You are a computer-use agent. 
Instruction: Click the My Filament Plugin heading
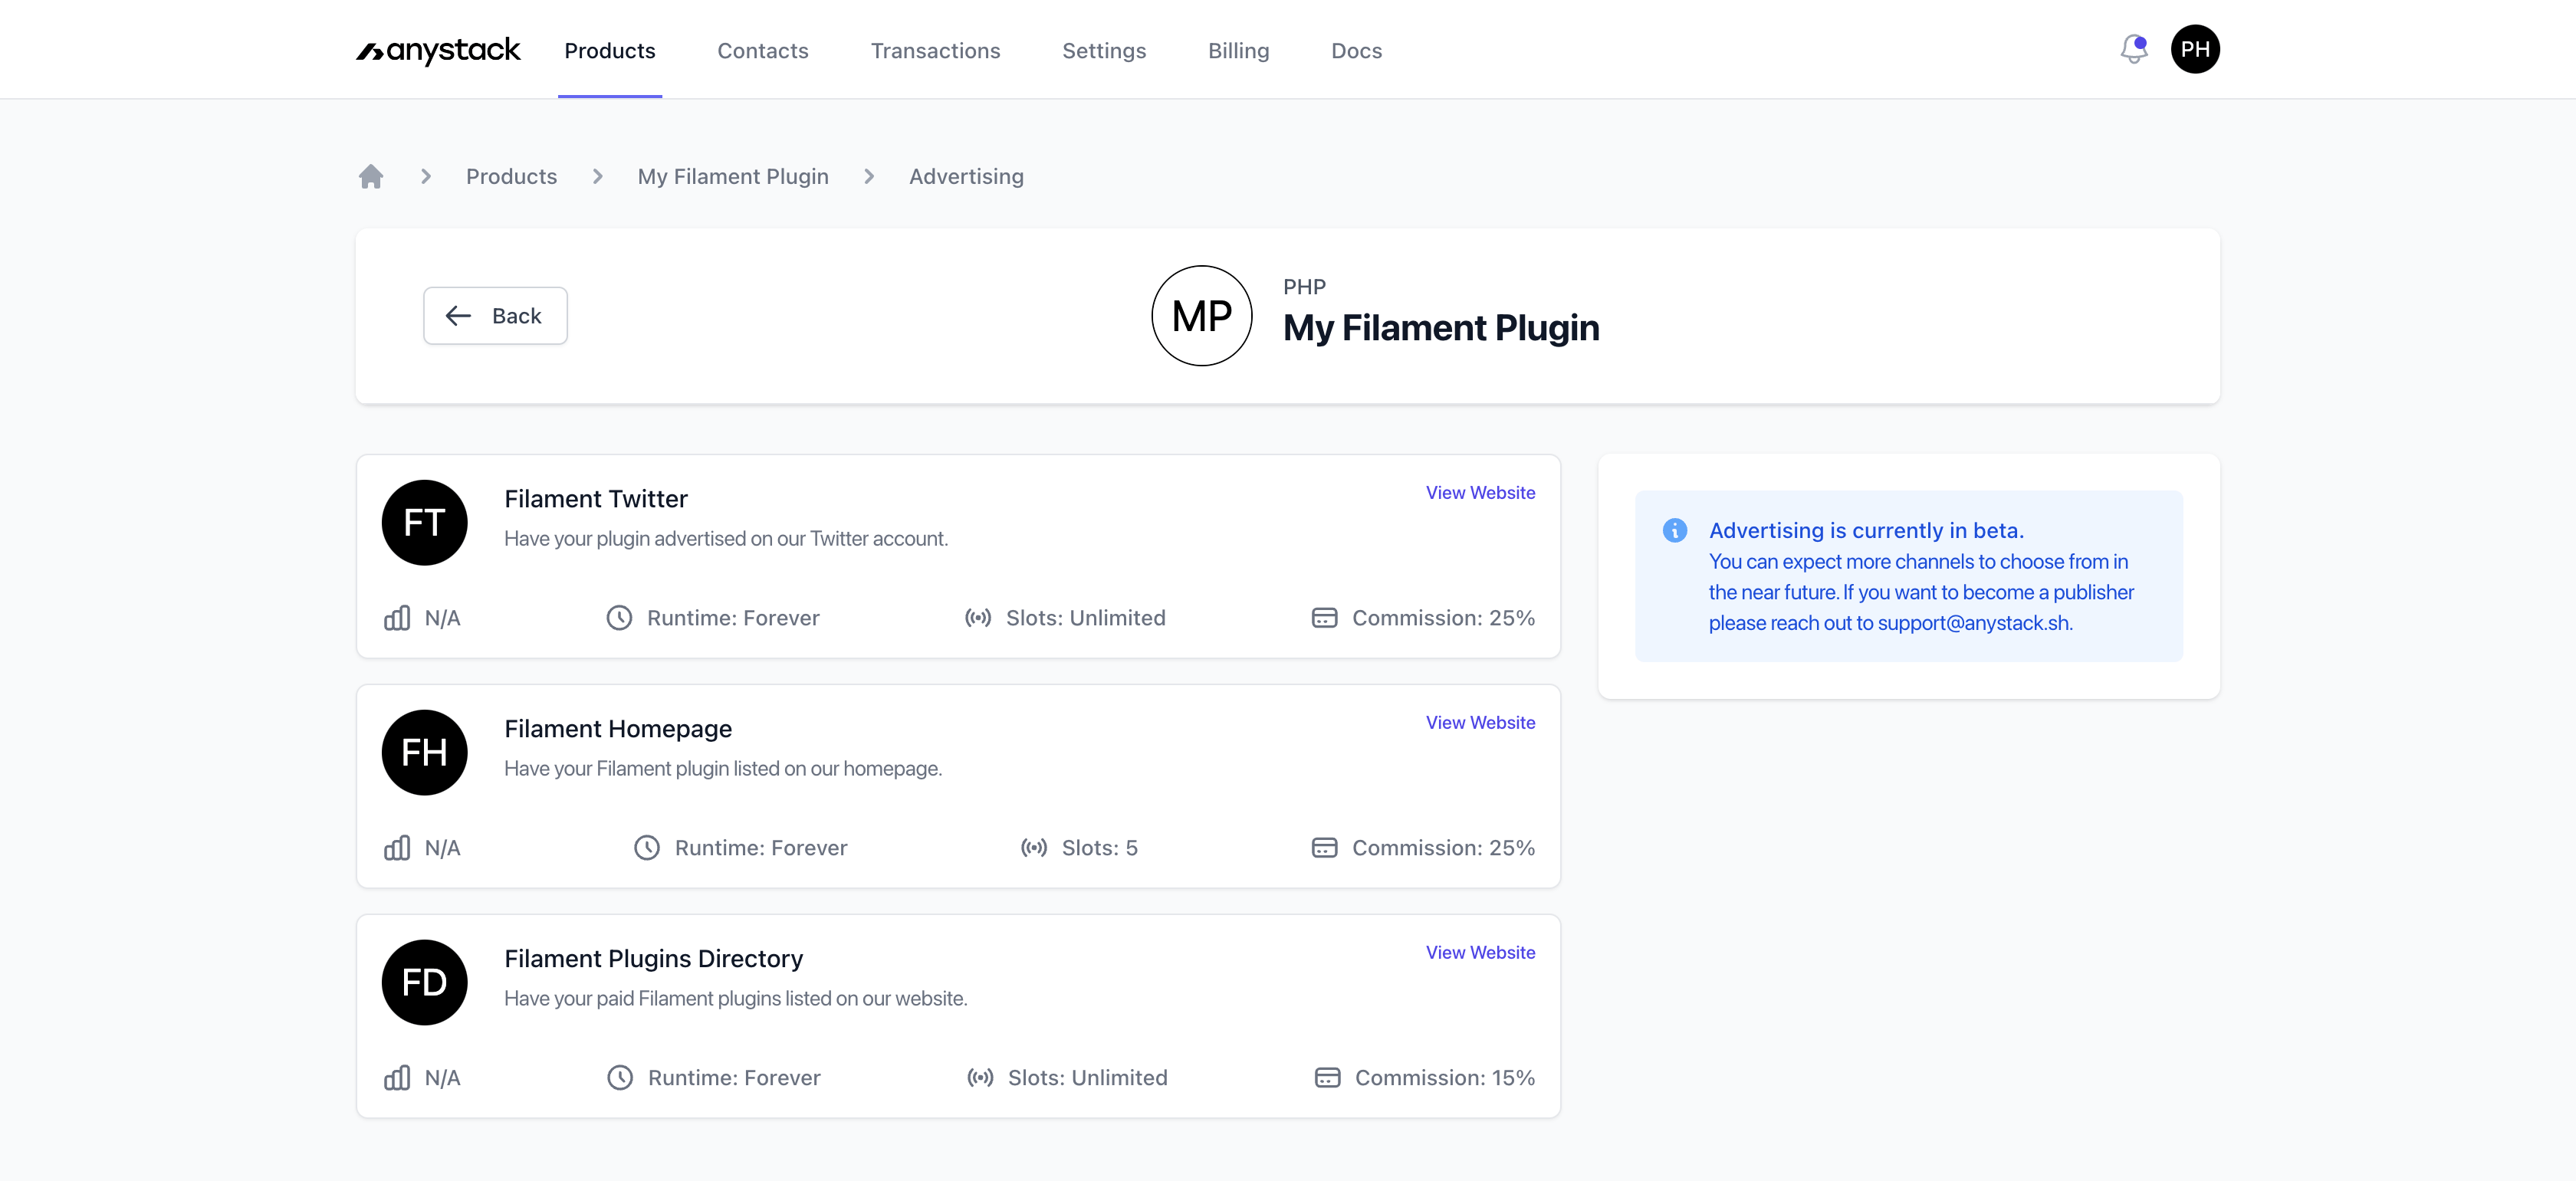pos(1441,328)
